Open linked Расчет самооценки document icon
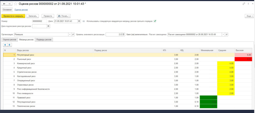The width and height of the screenshot is (255, 113). (x=227, y=35)
